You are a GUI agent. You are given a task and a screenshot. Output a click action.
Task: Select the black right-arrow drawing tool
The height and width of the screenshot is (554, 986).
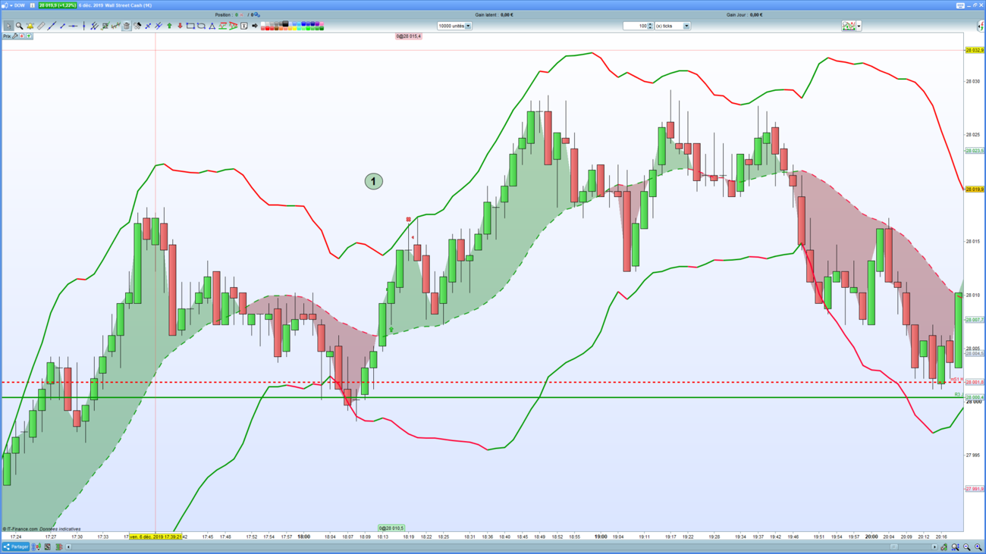click(255, 26)
